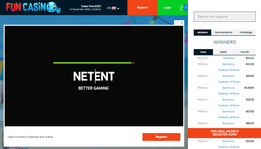The image size is (261, 149).
Task: Switch to the tournaments tab
Action: (224, 32)
